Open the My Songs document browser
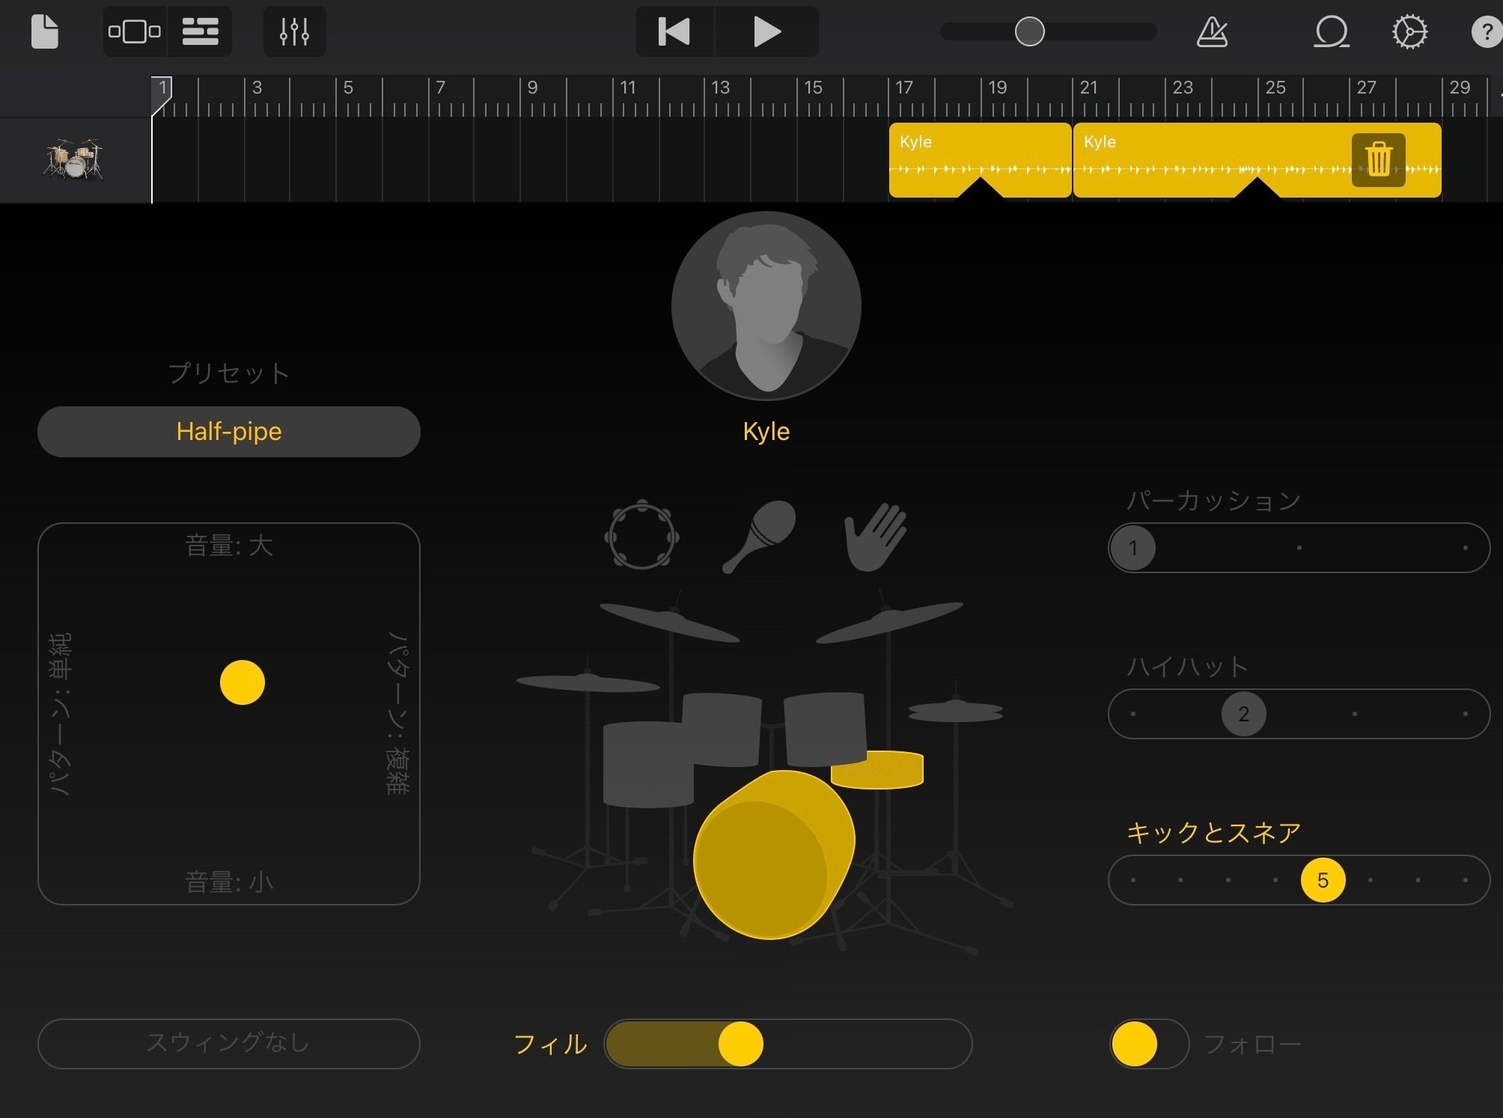Image resolution: width=1503 pixels, height=1118 pixels. [x=45, y=31]
